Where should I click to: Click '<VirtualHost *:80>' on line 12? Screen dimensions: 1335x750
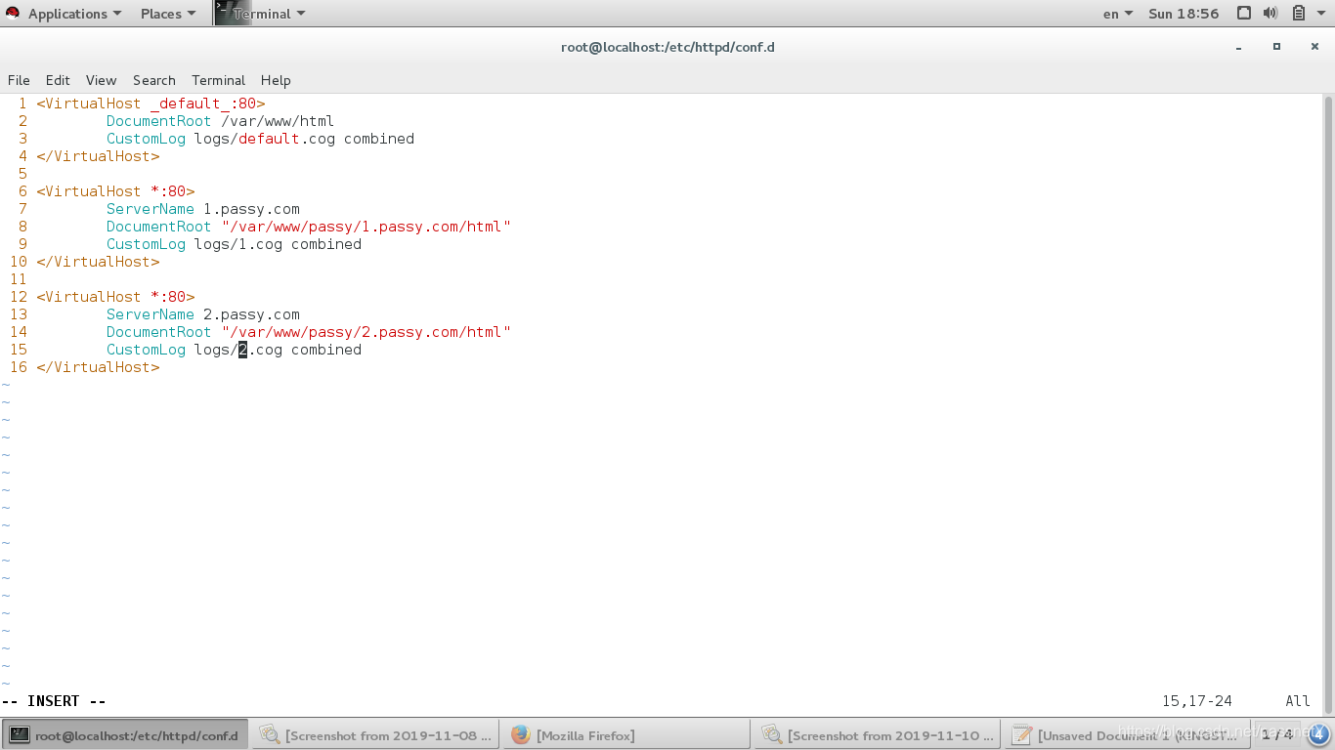(x=115, y=297)
